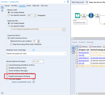
Task: Select the configuration gear icon
Action: click(x=2, y=7)
